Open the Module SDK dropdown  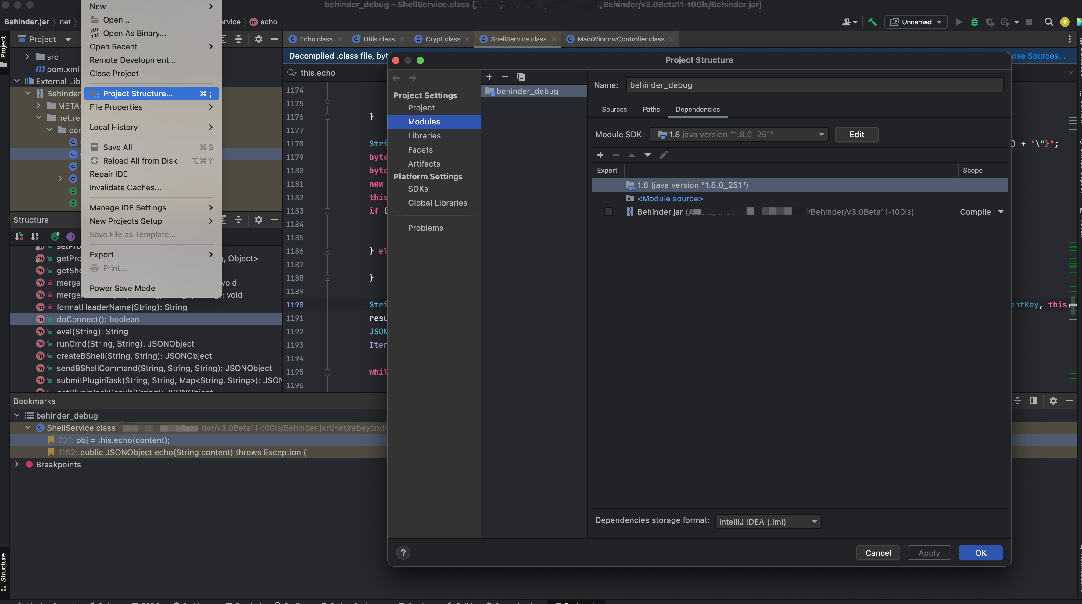click(739, 135)
